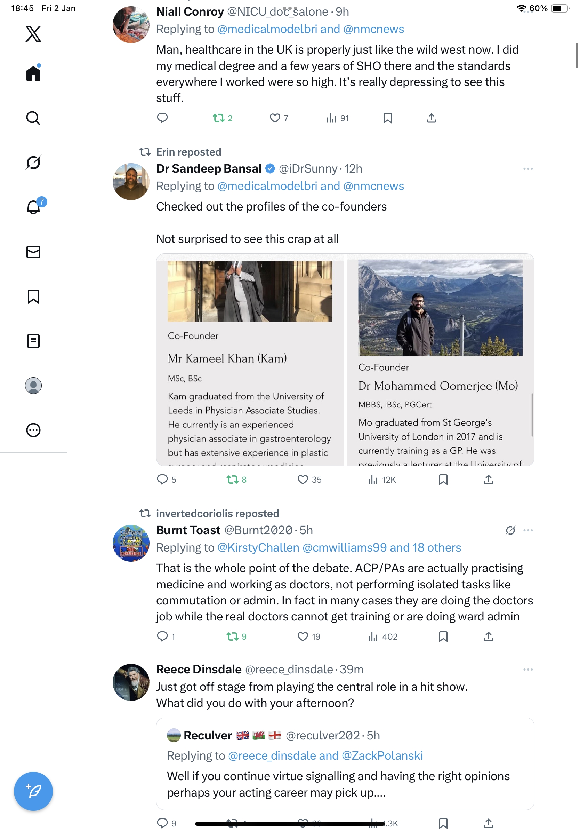
Task: Open Lists icon in the sidebar
Action: [33, 341]
